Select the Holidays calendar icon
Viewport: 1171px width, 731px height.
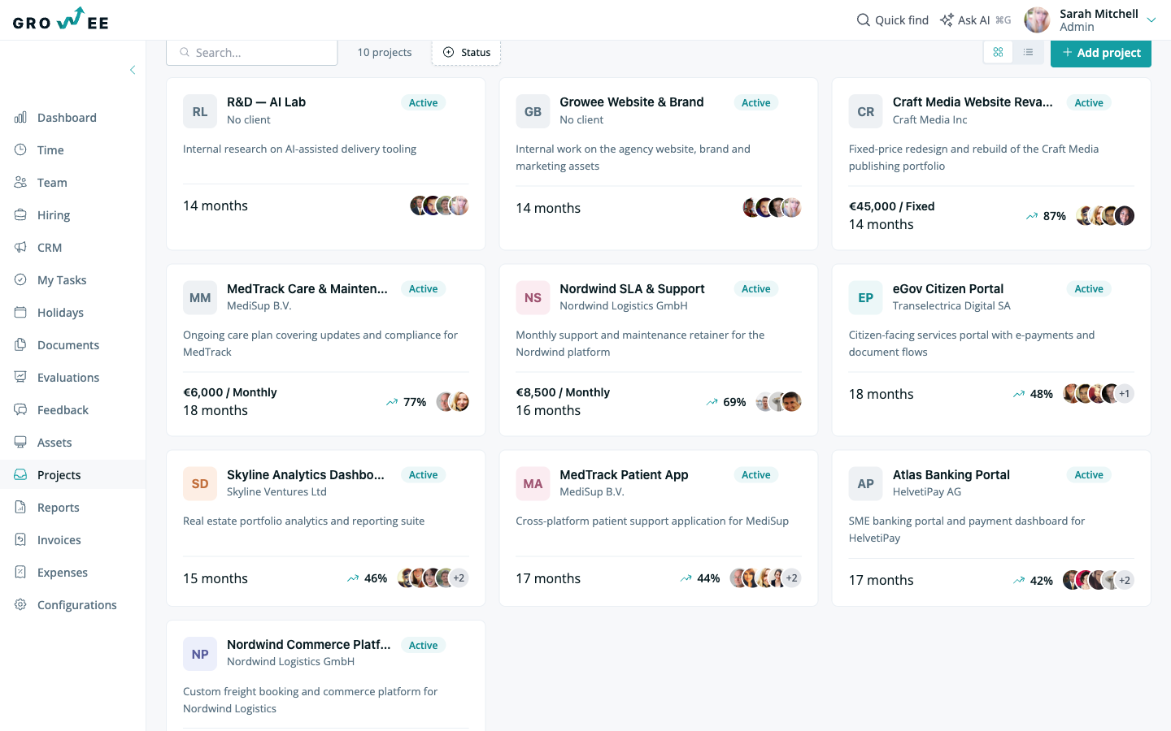tap(20, 313)
